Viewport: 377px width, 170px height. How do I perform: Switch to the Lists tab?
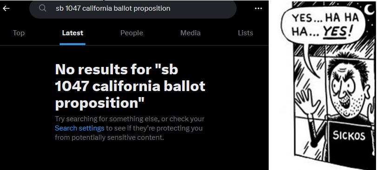(x=245, y=33)
